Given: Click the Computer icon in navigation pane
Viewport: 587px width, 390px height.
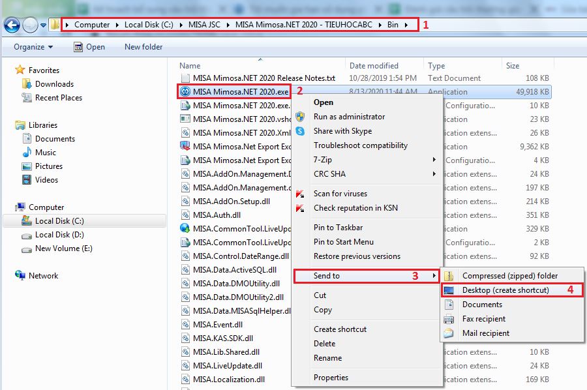Looking at the screenshot, I should click(x=20, y=207).
